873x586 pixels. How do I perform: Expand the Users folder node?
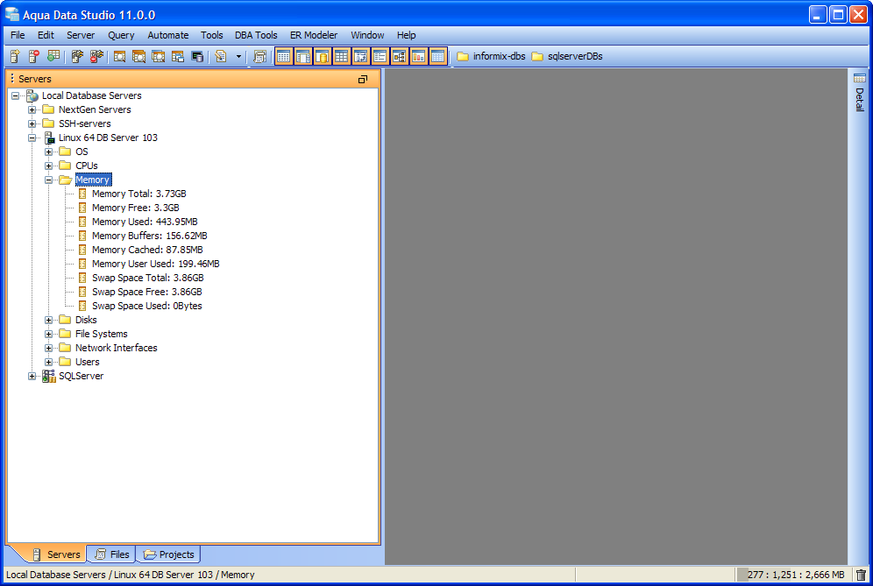pyautogui.click(x=48, y=362)
